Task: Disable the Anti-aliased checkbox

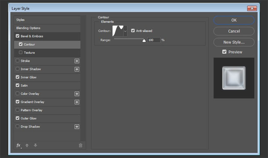Action: 133,31
